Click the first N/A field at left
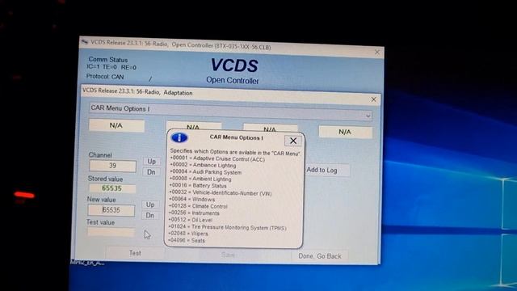Viewport: 517px width, 291px height. 116,125
